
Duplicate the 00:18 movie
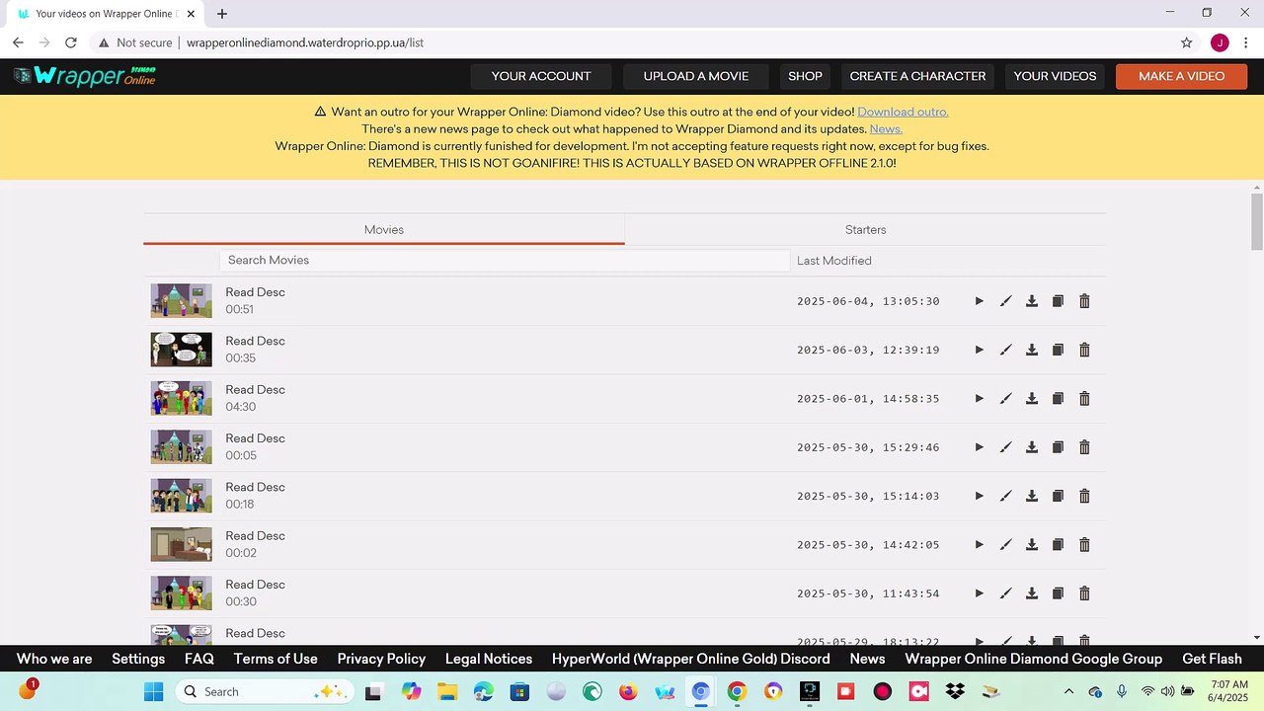coord(1058,496)
